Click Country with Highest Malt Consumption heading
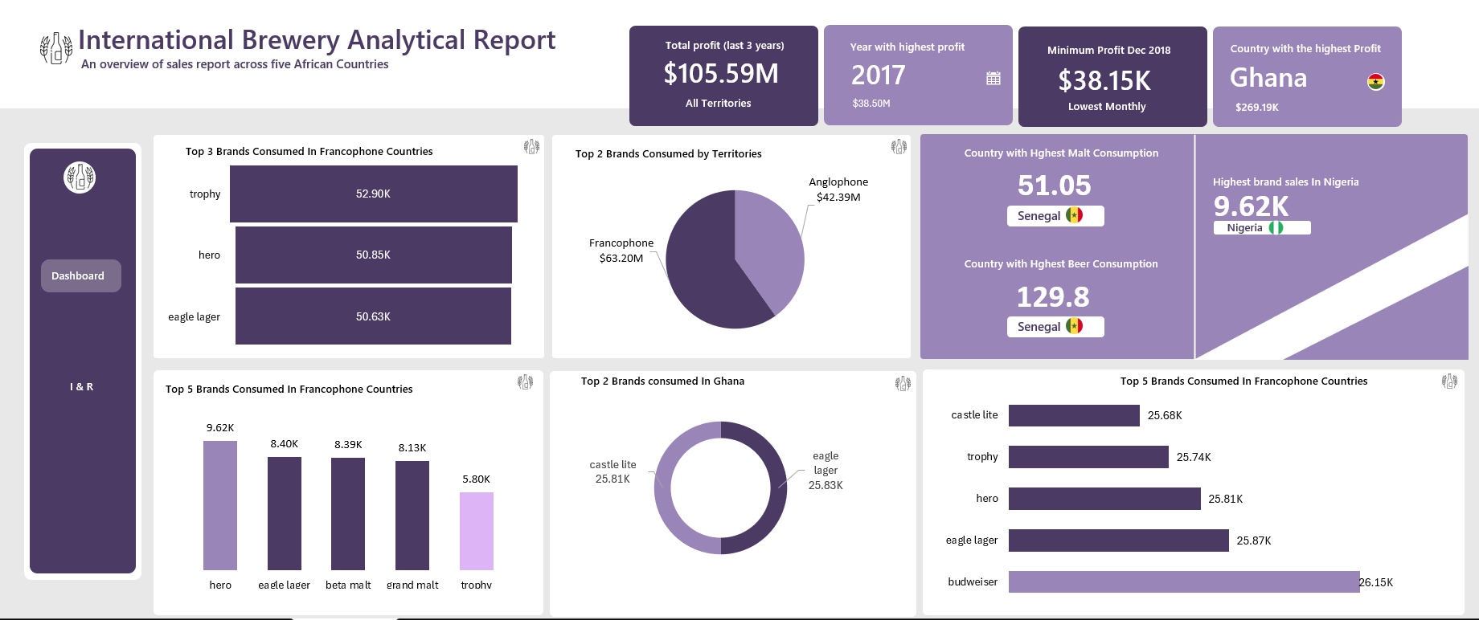 coord(1061,153)
